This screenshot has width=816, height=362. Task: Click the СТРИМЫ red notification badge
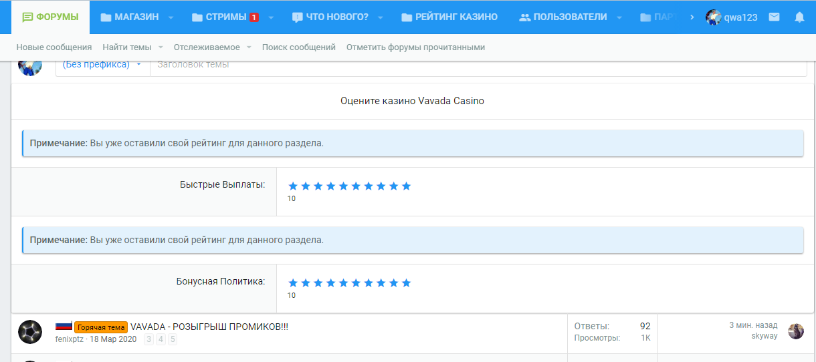[254, 17]
